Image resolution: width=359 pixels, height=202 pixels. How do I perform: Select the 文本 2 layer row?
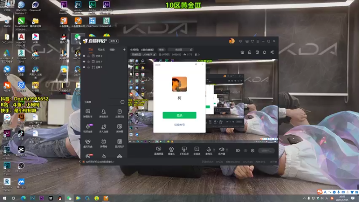point(104,56)
